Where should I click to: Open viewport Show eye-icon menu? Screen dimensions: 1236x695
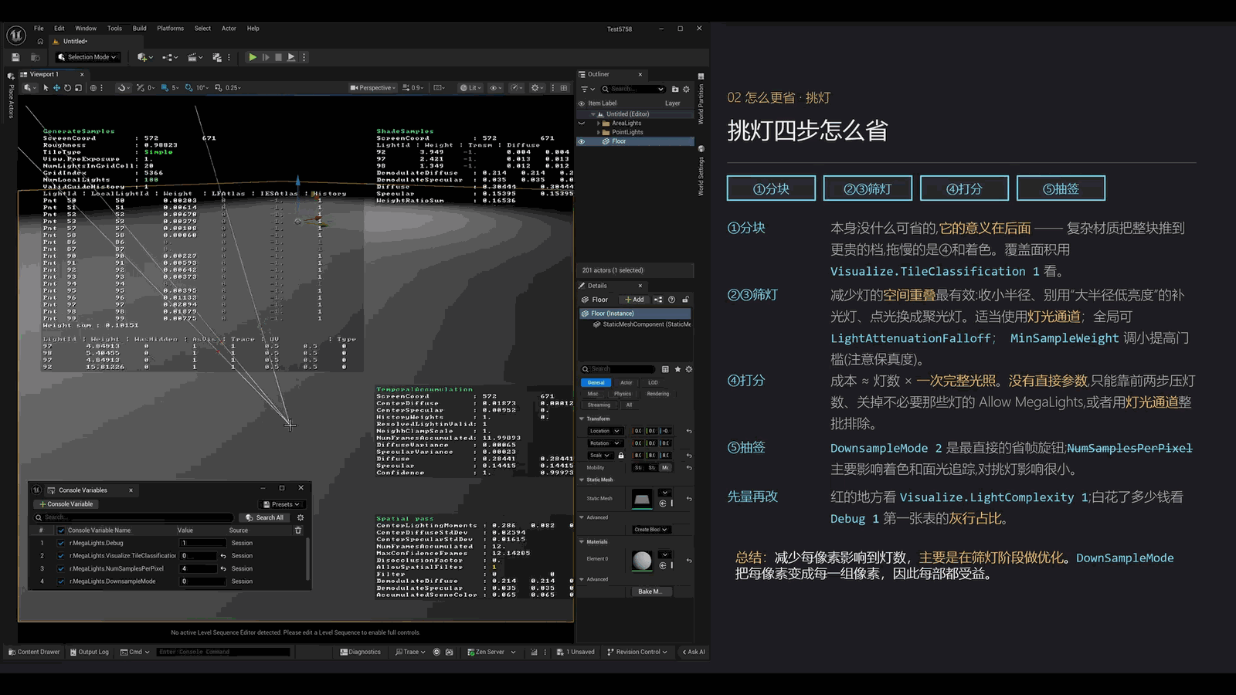[x=496, y=88]
